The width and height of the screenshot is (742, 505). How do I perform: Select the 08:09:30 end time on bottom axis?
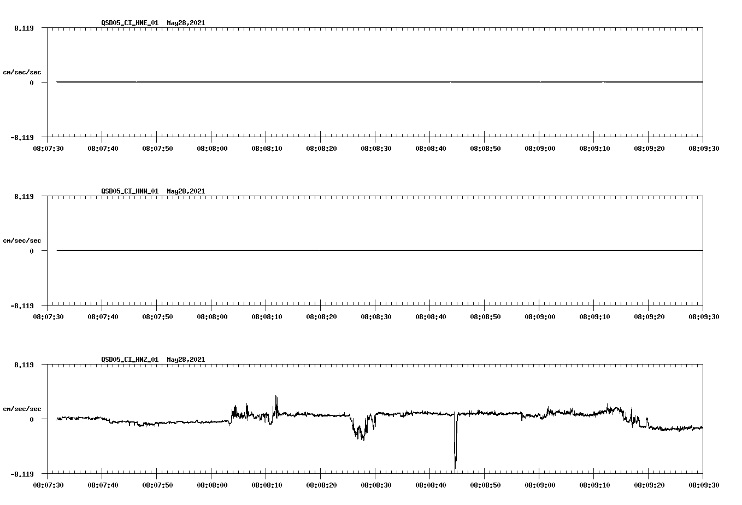point(703,484)
